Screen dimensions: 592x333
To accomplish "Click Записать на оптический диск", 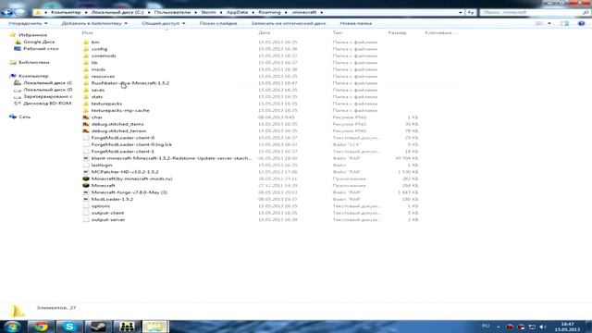I will (x=289, y=23).
